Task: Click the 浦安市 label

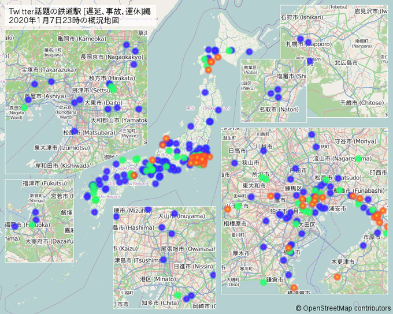Action: 338,208
